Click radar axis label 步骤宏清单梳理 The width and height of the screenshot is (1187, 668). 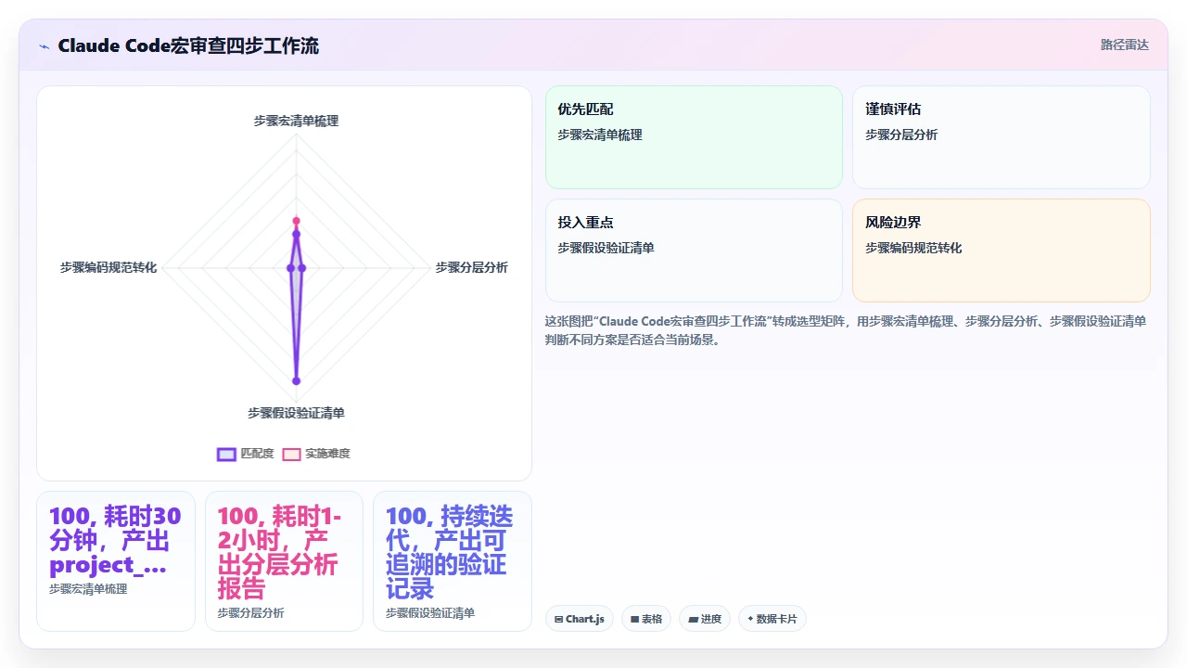tap(297, 121)
